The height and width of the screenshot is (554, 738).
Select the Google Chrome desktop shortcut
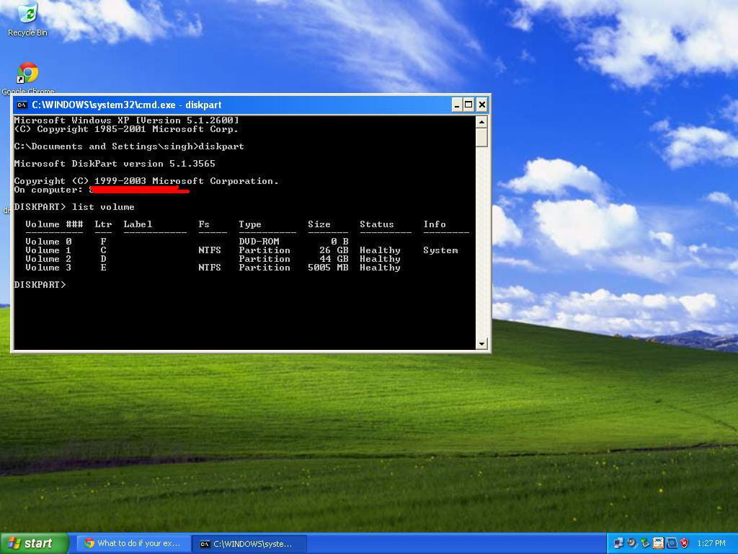click(x=28, y=78)
